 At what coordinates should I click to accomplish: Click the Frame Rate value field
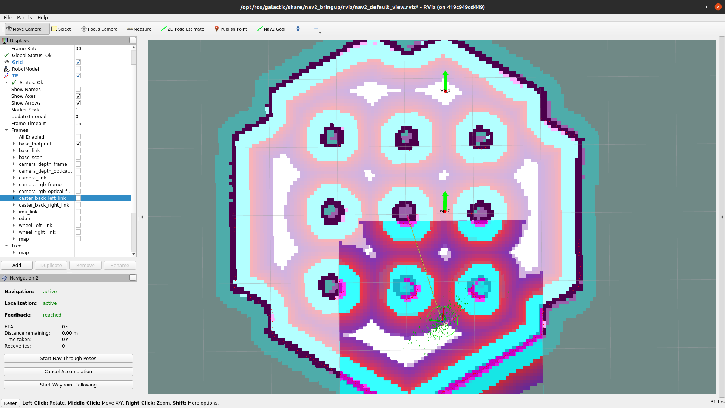[103, 48]
